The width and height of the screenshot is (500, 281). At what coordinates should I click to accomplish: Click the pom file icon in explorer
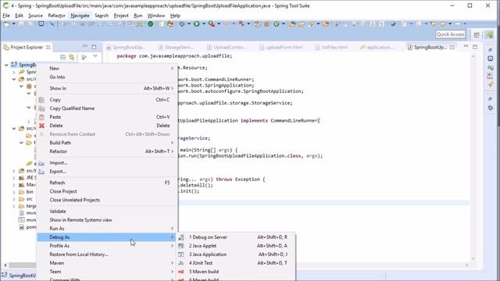pyautogui.click(x=21, y=227)
